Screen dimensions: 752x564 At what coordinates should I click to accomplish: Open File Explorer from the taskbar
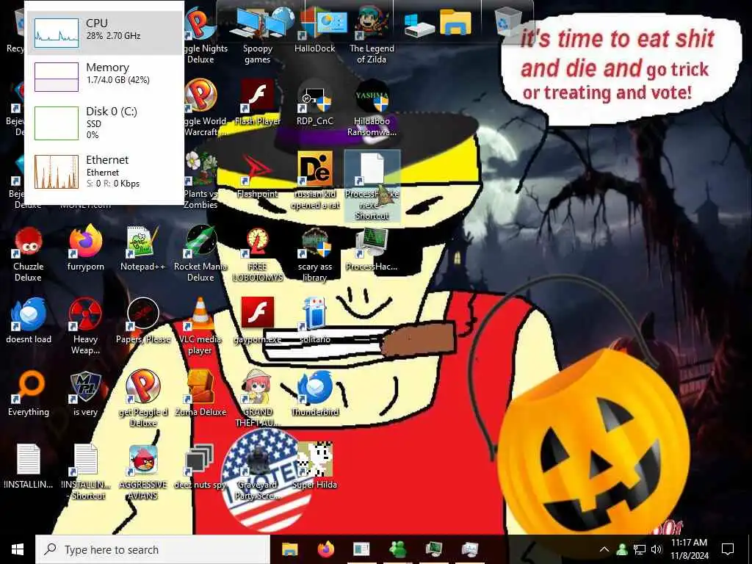[289, 549]
